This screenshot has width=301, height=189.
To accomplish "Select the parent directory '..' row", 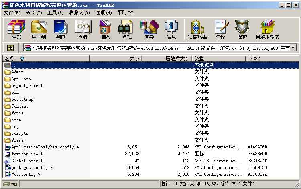I will point(150,65).
